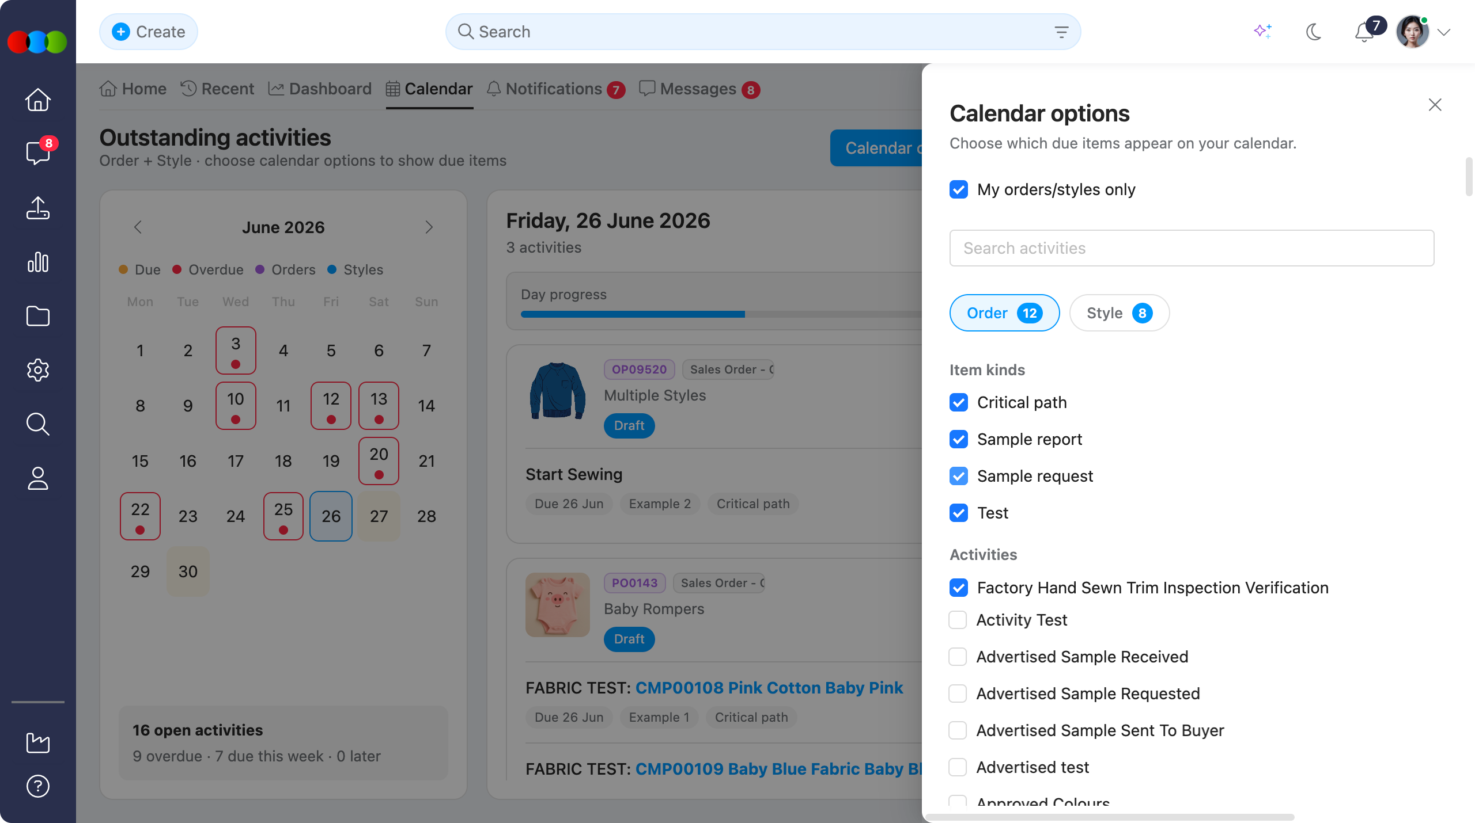This screenshot has width=1475, height=823.
Task: Go to previous month in calendar
Action: 138,227
